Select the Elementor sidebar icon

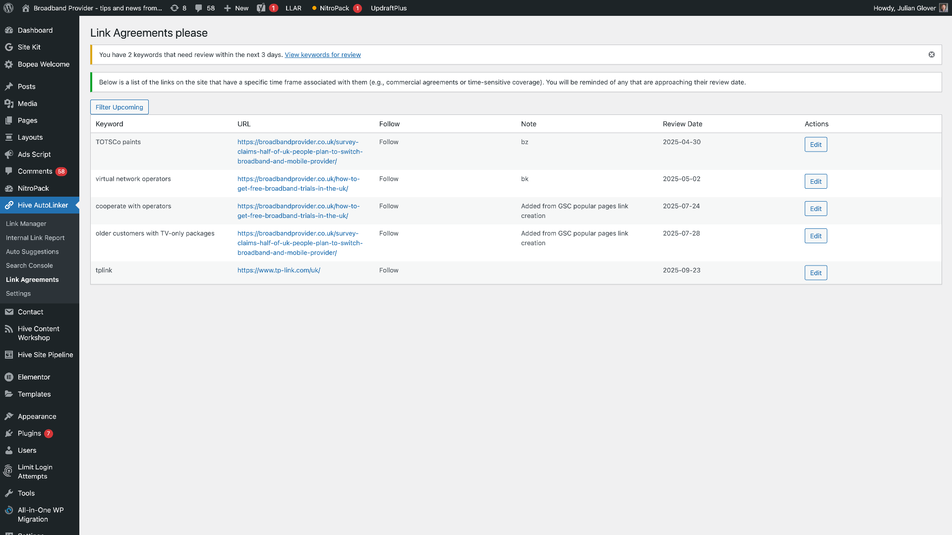coord(9,377)
